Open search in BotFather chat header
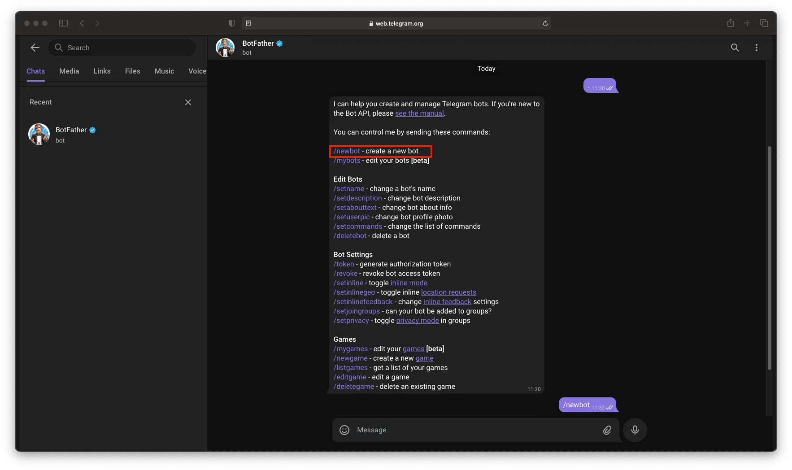The width and height of the screenshot is (792, 470). point(735,48)
